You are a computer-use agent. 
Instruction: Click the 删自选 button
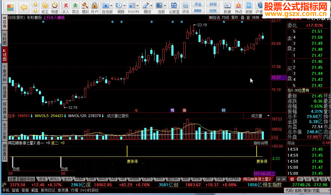214,17
